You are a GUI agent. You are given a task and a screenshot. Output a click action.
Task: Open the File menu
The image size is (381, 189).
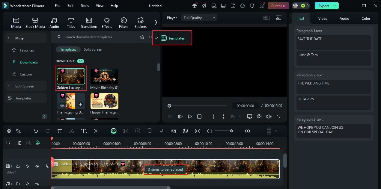58,6
